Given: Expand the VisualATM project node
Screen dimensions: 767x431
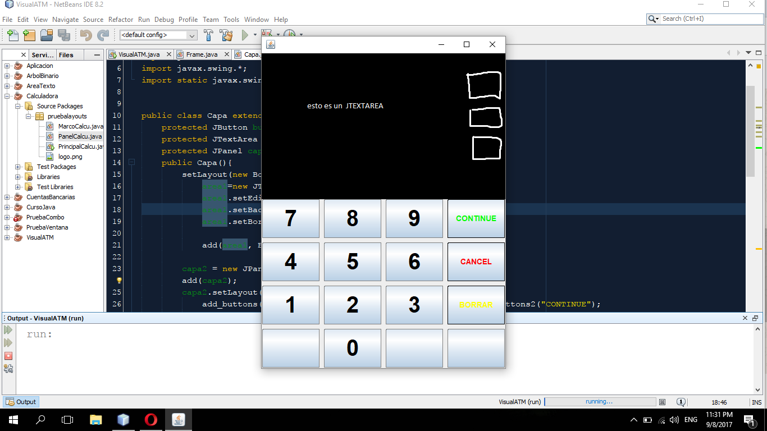Looking at the screenshot, I should coord(7,237).
